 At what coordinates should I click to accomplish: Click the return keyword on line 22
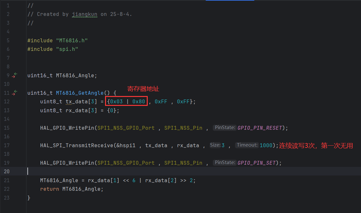(x=49, y=189)
